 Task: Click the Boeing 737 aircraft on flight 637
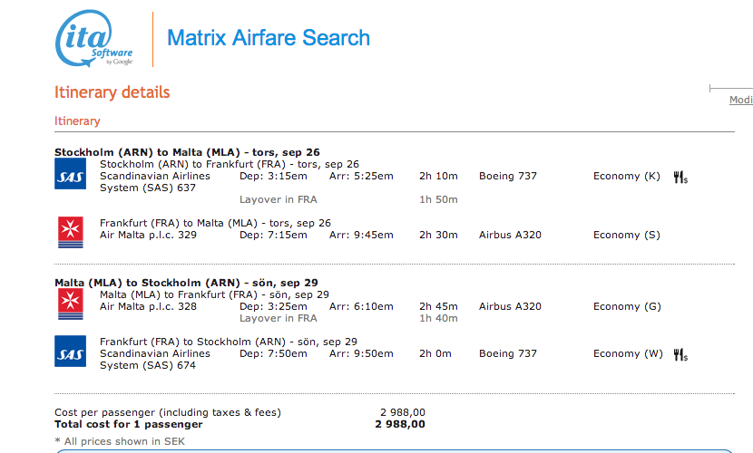point(508,176)
